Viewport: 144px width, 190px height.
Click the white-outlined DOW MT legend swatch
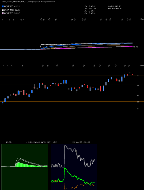click(3, 10)
